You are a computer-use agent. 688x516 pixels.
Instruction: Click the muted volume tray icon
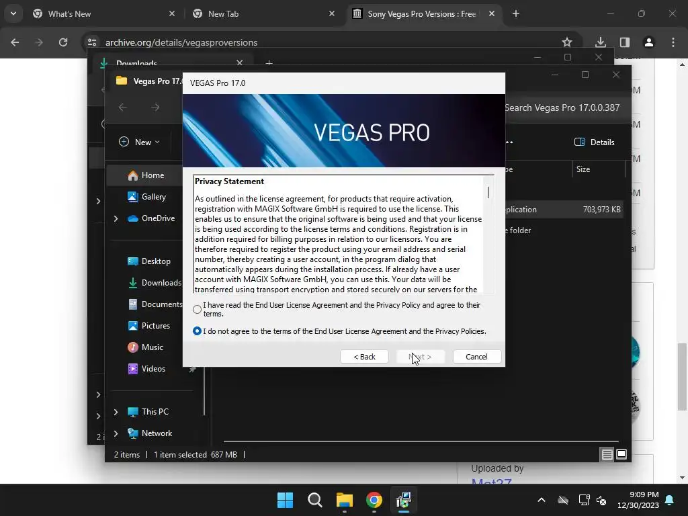pyautogui.click(x=601, y=500)
